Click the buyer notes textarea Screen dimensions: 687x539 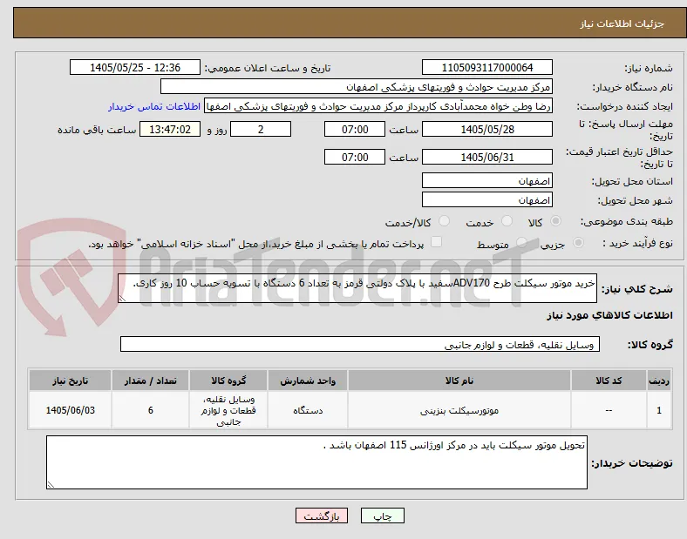[316, 462]
